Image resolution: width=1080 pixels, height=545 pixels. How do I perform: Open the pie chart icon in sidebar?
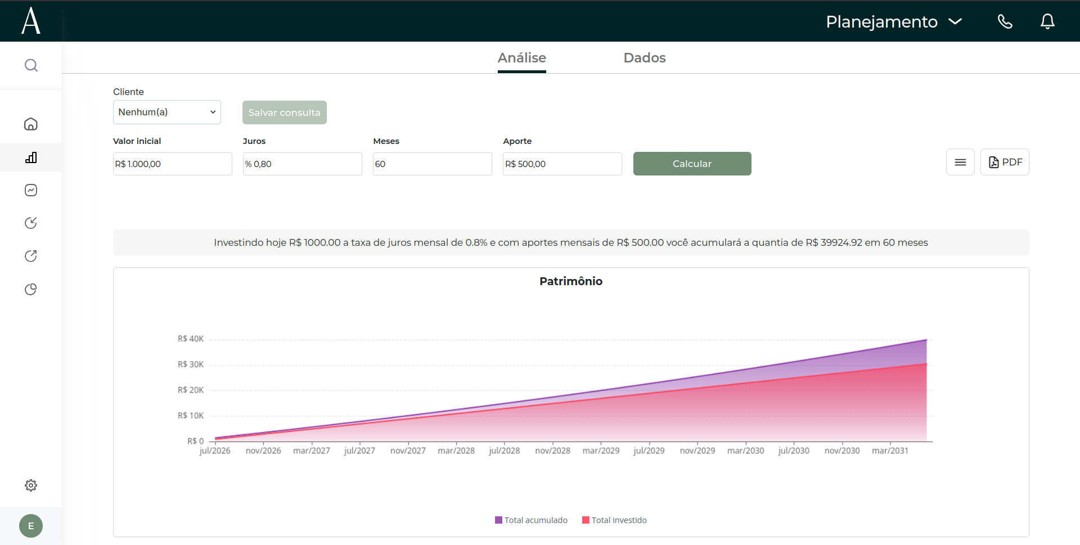coord(31,289)
